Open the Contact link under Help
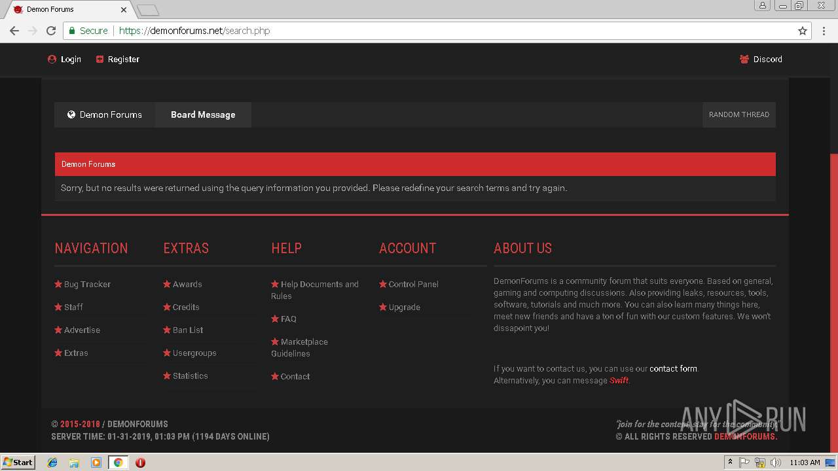The width and height of the screenshot is (838, 471). pos(295,376)
